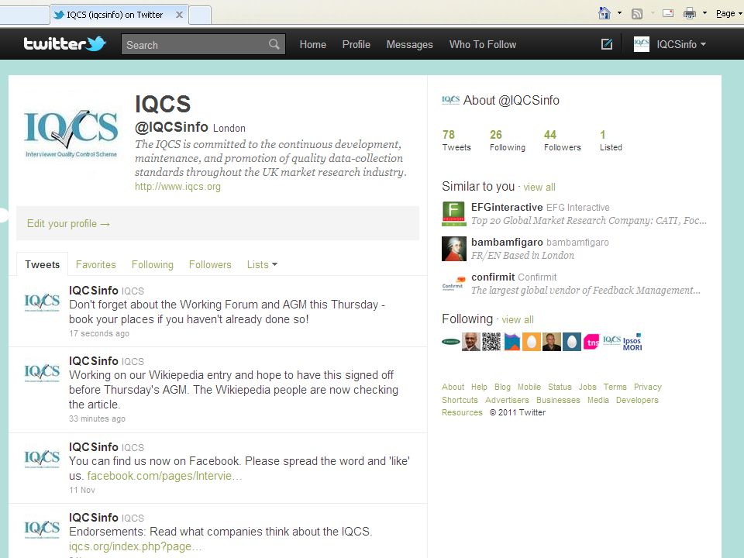Open http://www.iqcs.org profile link
The height and width of the screenshot is (558, 744).
pos(177,187)
